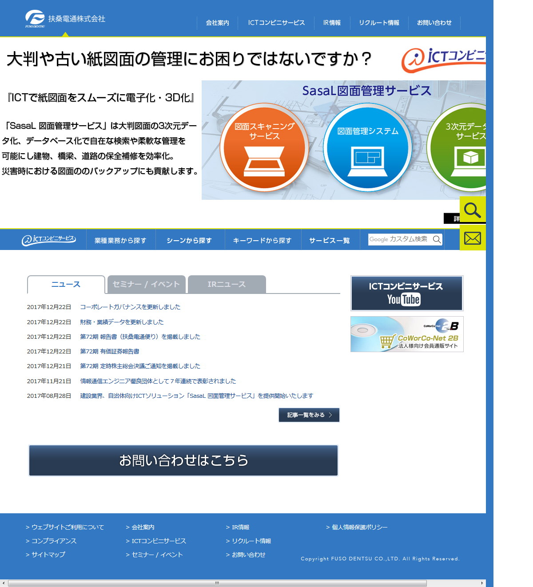Open the yellow mail envelope button

[x=473, y=238]
